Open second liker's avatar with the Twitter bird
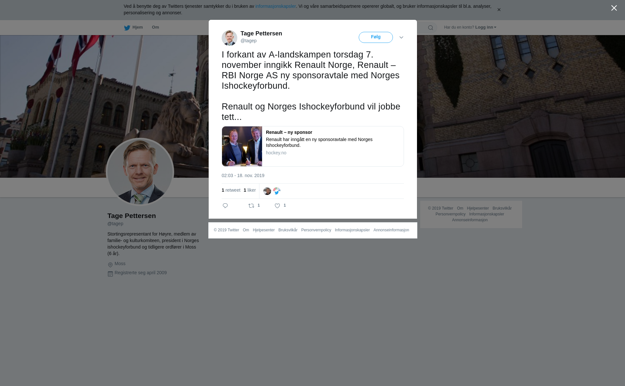 [x=277, y=191]
